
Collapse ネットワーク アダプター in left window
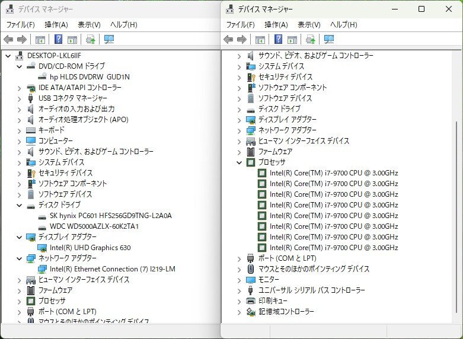pyautogui.click(x=20, y=258)
